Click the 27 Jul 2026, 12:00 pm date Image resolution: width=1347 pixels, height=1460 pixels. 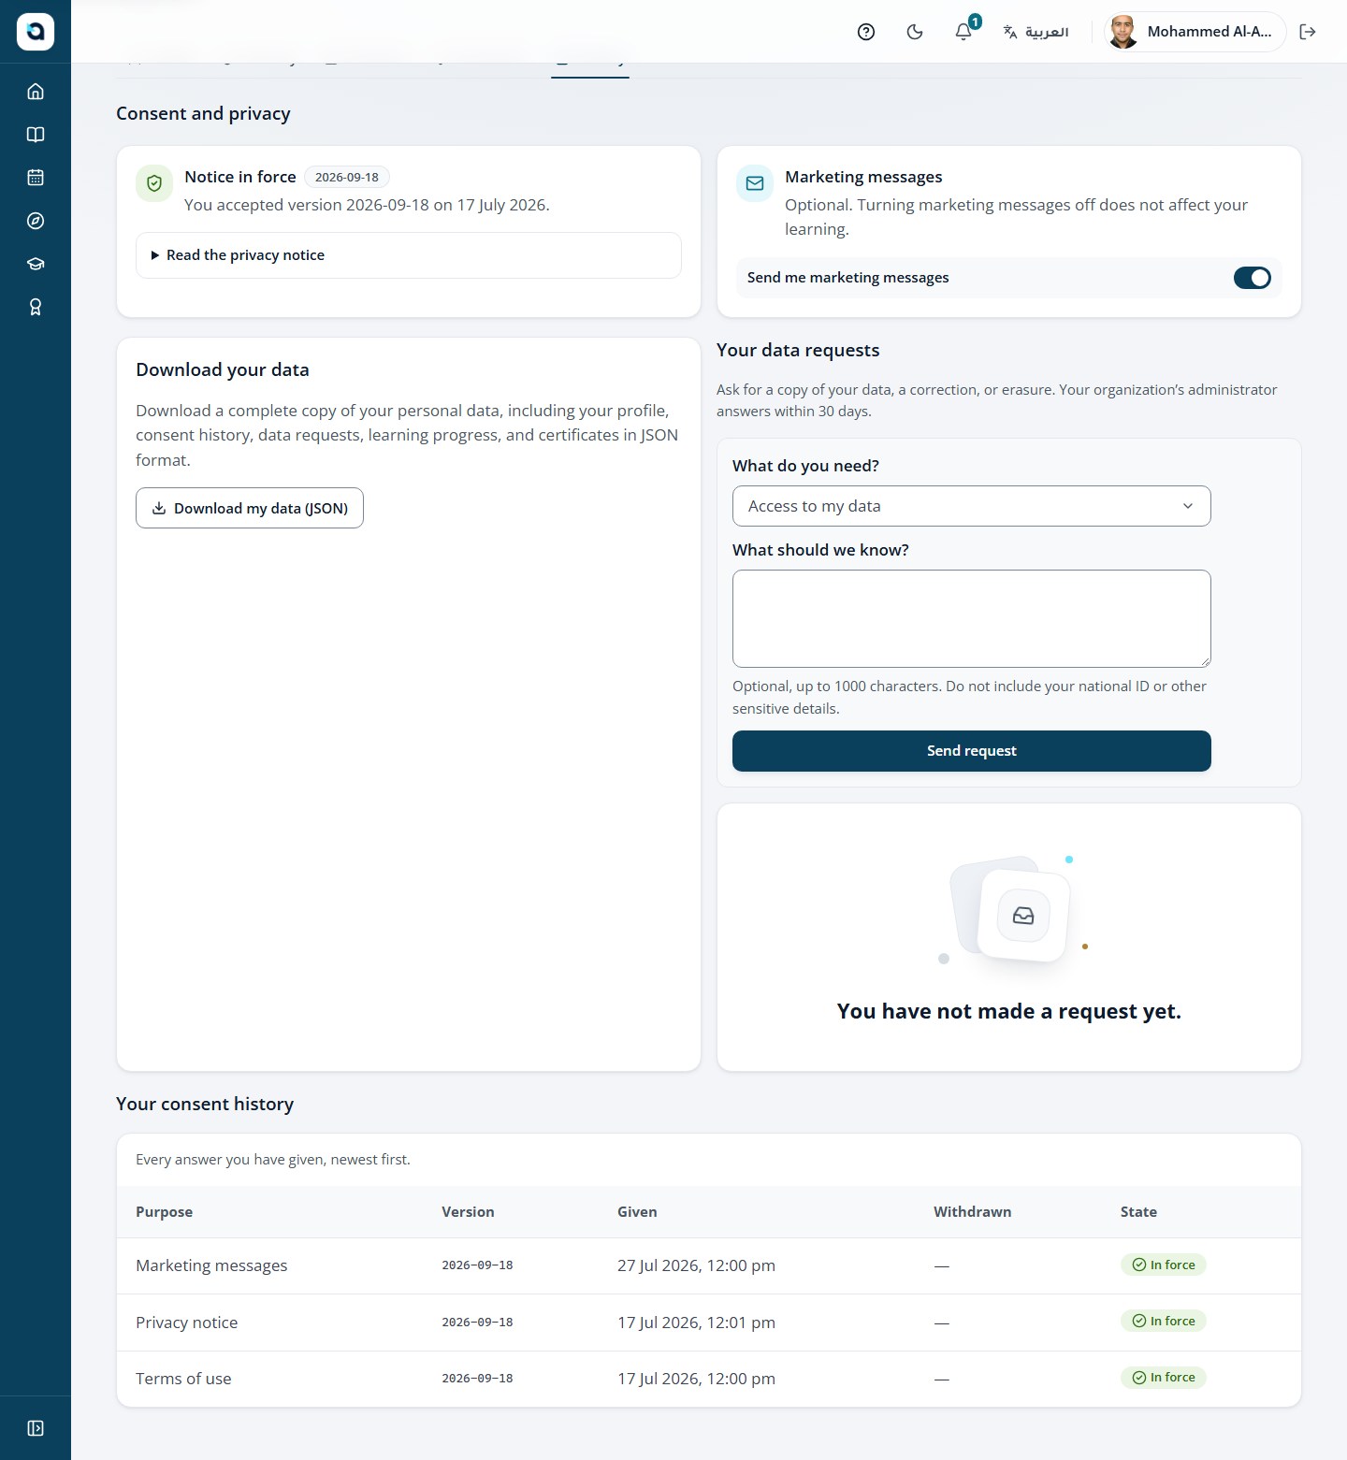pyautogui.click(x=696, y=1265)
